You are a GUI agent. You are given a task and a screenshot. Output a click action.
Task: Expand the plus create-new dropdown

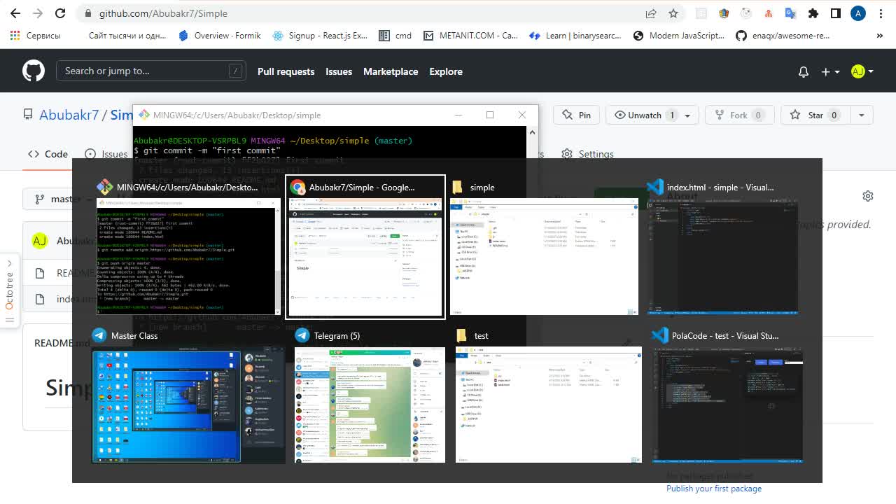tap(830, 71)
